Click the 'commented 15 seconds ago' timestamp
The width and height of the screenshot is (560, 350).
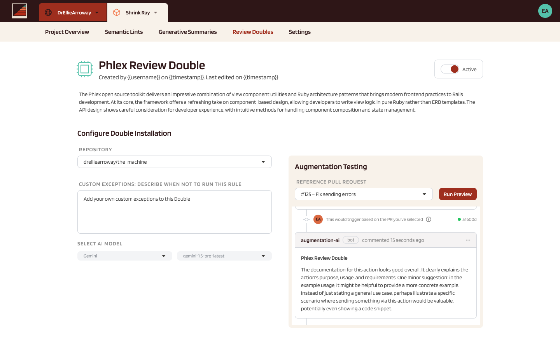point(393,240)
